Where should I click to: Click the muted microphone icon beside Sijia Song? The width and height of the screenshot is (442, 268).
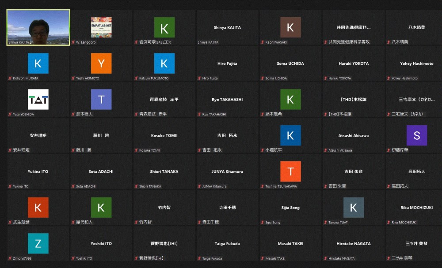pos(263,223)
